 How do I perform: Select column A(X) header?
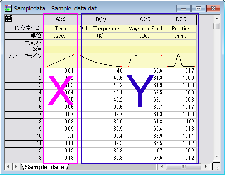[x=60, y=19]
